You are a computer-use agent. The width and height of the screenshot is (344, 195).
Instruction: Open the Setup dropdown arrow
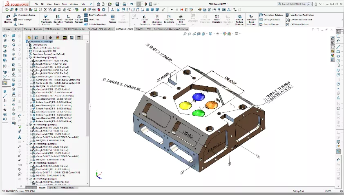pos(38,24)
